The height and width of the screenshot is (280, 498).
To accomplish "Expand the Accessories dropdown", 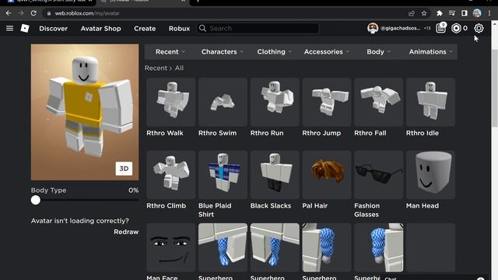I will 327,52.
